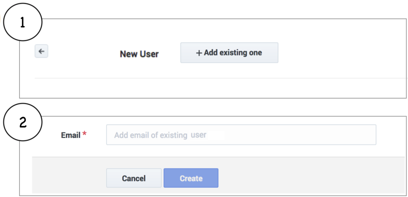Click the red required asterisk by Email
408x197 pixels.
85,135
